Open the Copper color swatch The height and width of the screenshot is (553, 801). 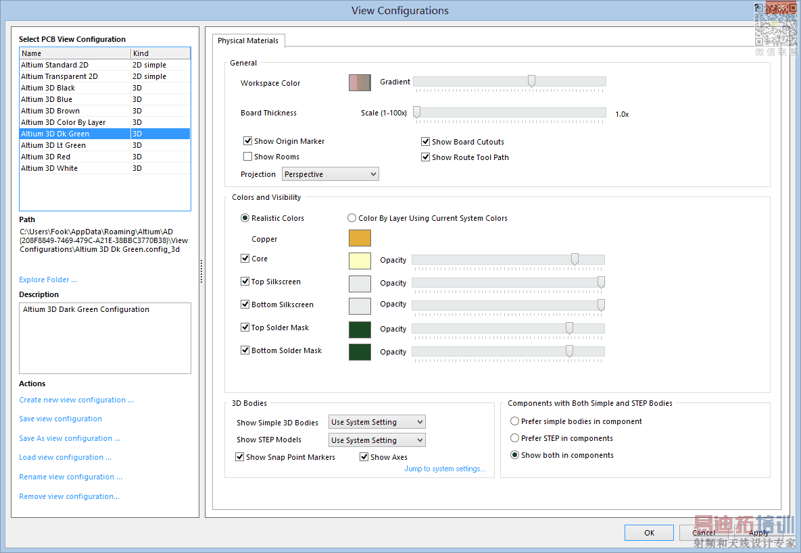[360, 238]
